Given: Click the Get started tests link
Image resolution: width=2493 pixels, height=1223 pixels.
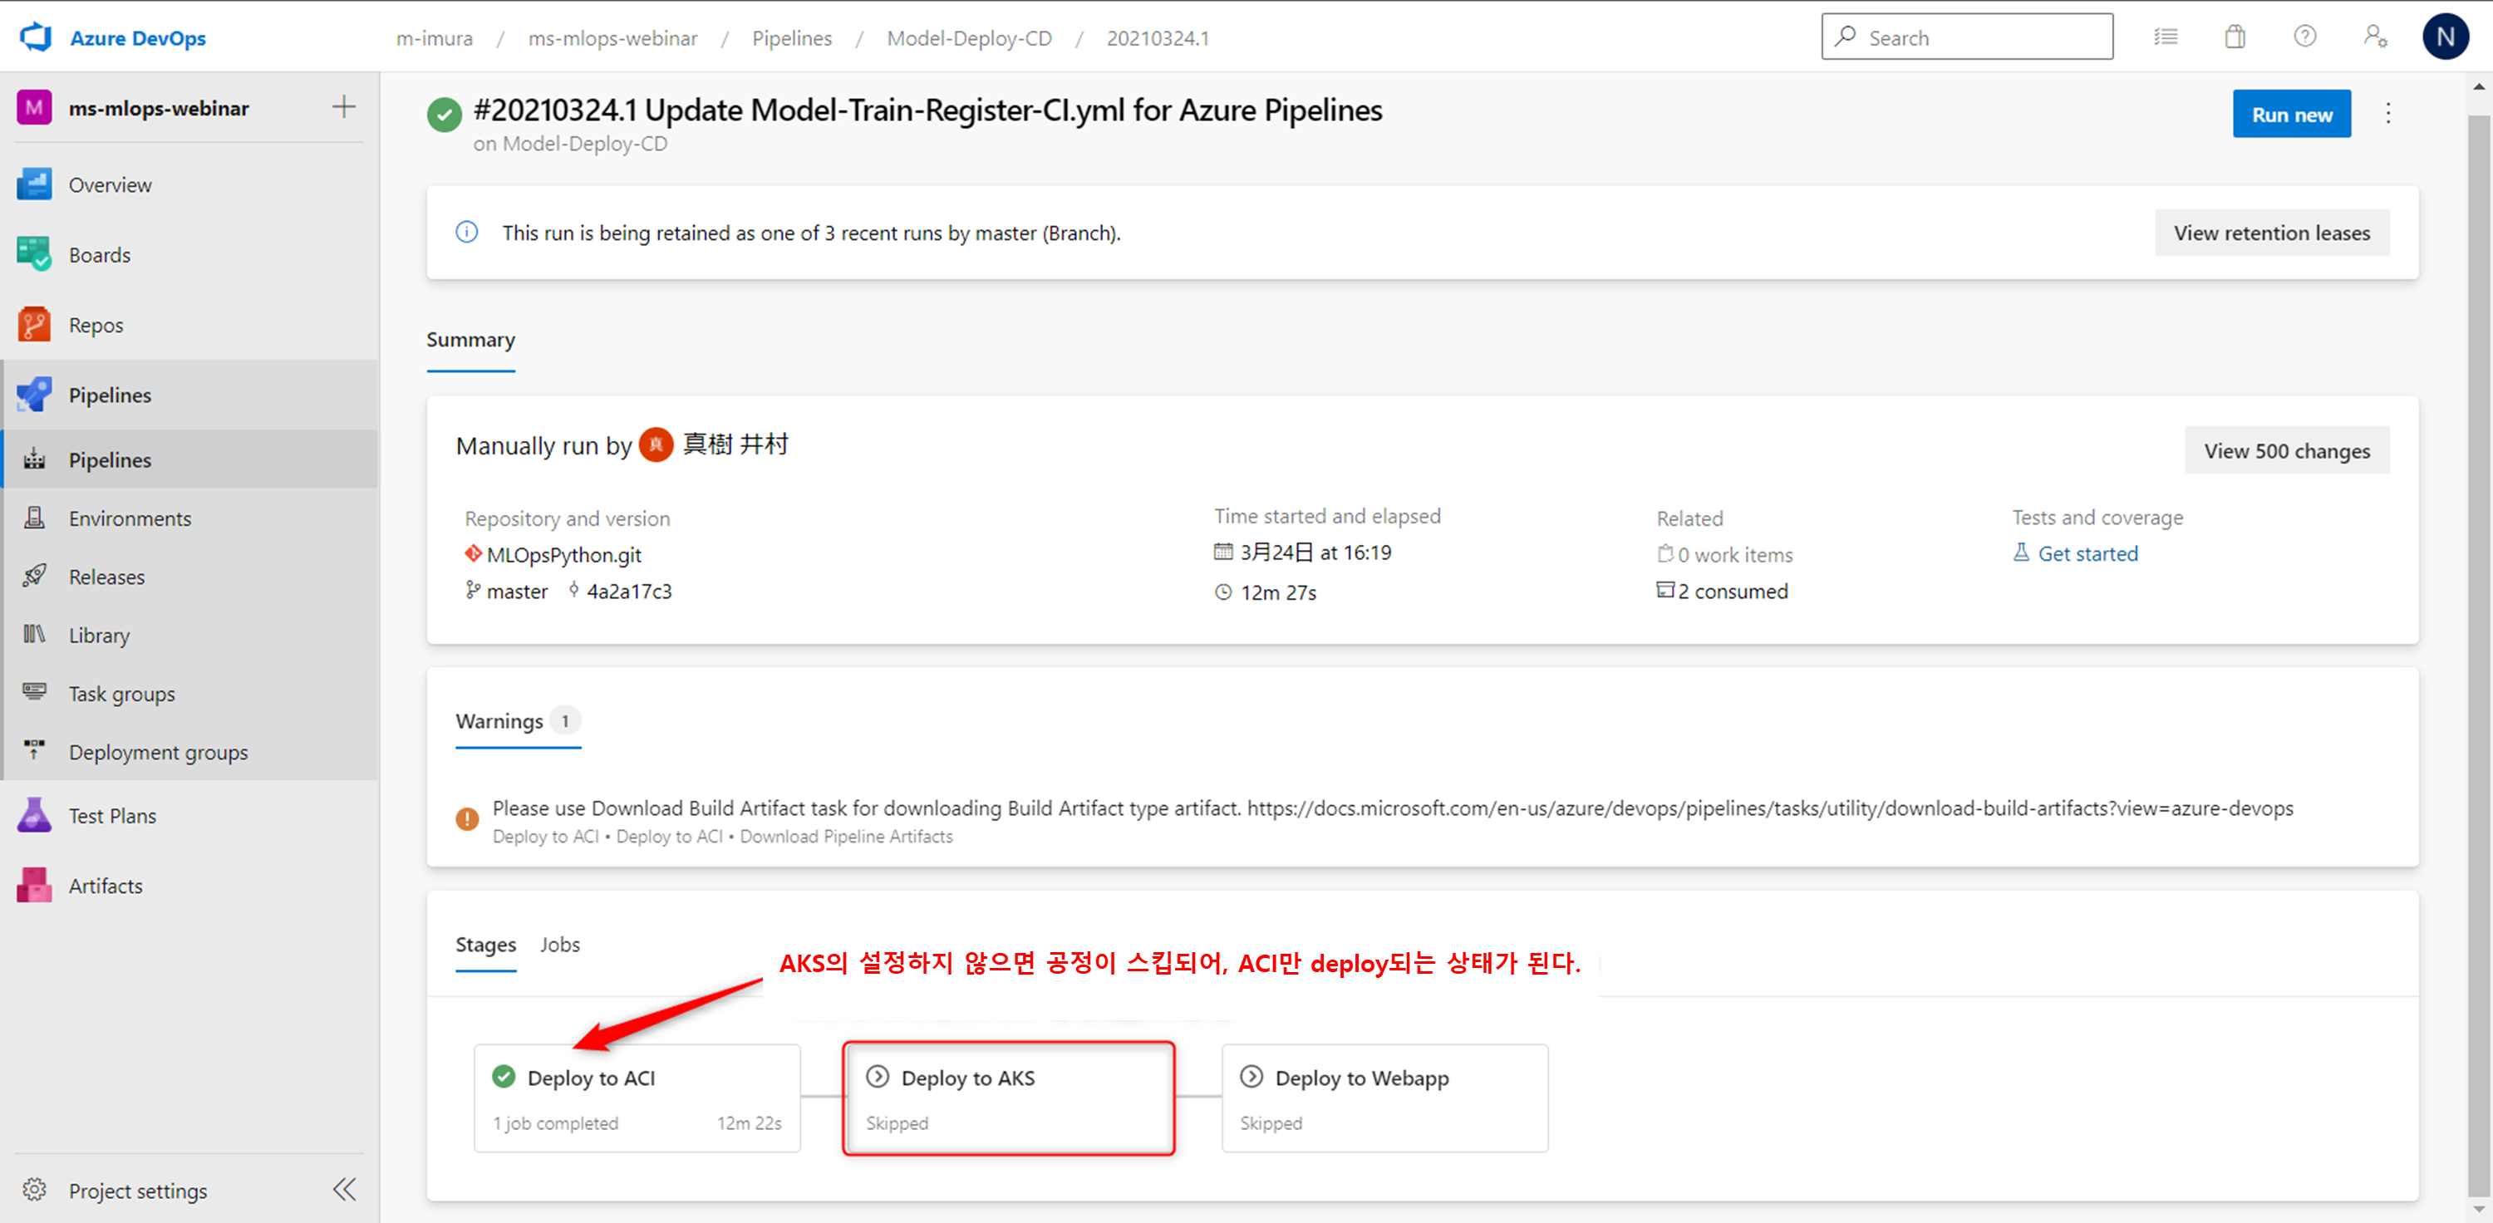Looking at the screenshot, I should 2087,553.
